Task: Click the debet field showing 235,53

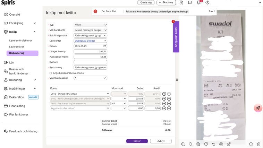Action: pos(136,99)
